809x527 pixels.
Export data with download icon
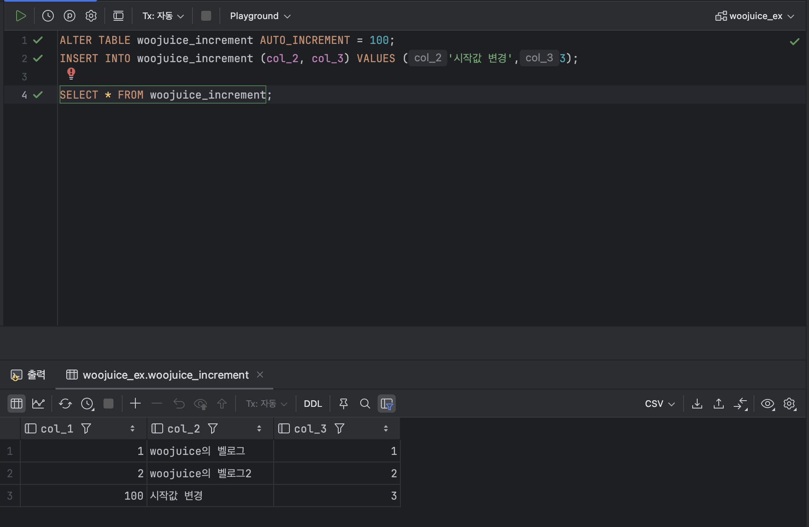coord(697,404)
